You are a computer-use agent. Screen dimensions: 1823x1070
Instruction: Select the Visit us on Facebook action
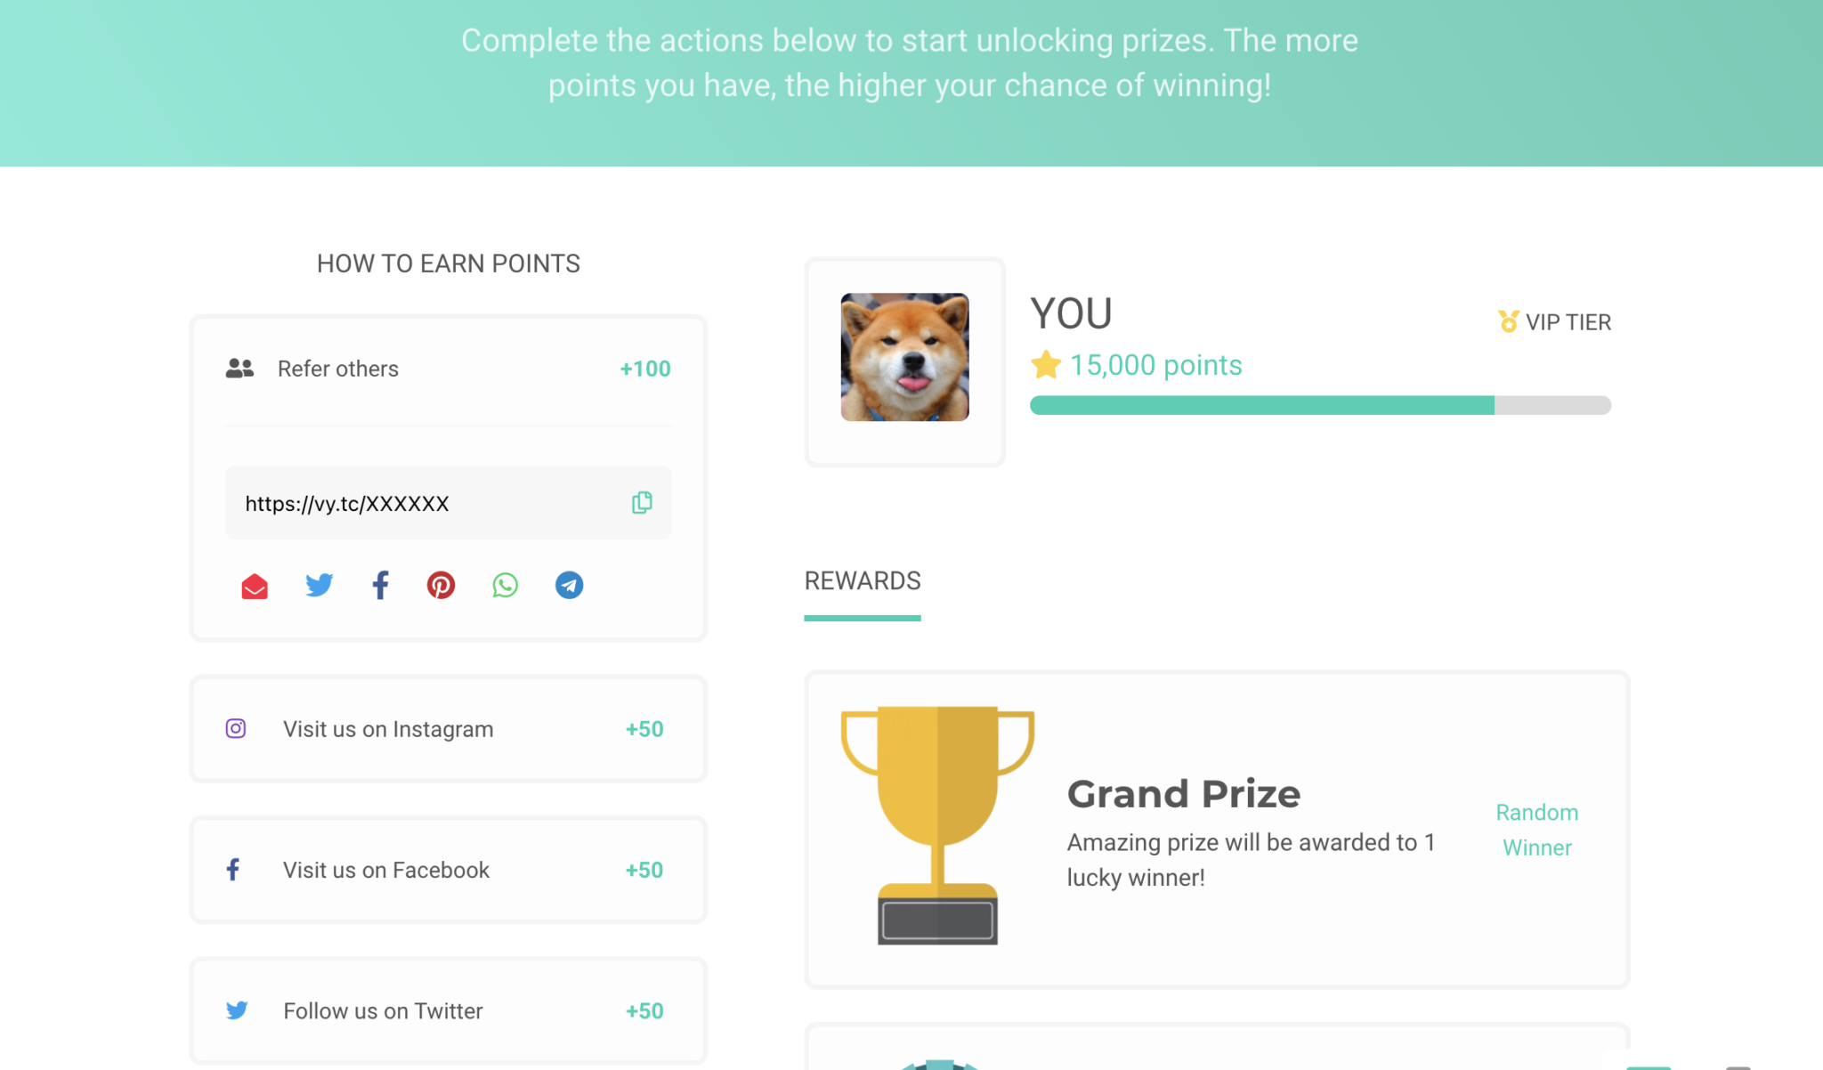pyautogui.click(x=448, y=870)
